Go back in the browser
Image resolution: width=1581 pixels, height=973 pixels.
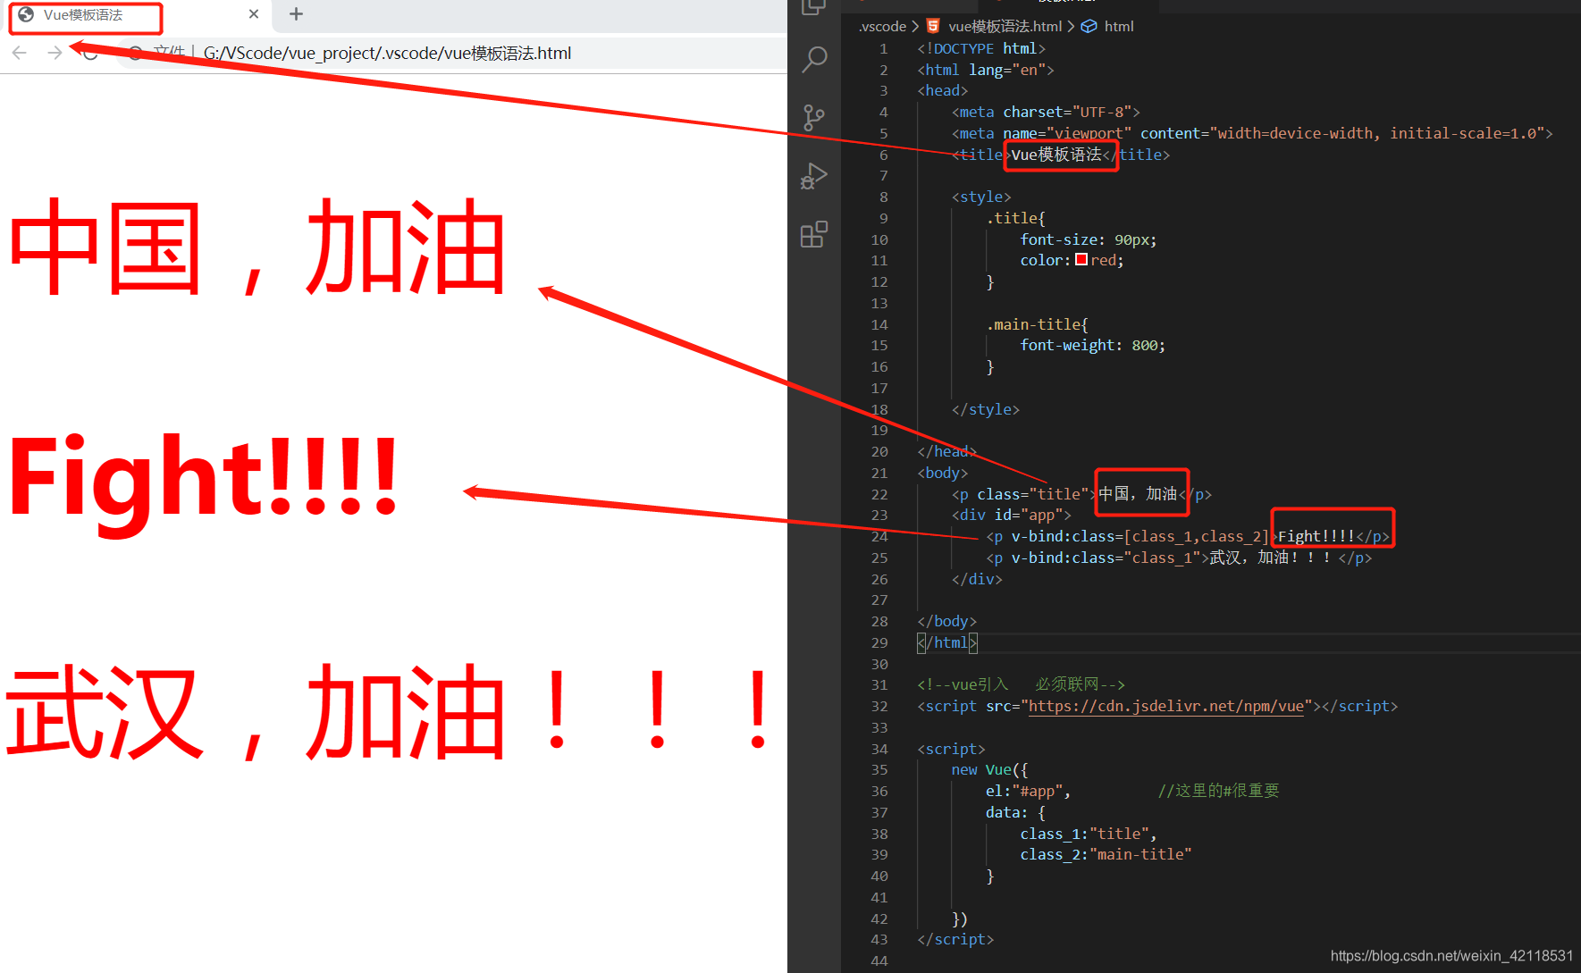click(20, 53)
